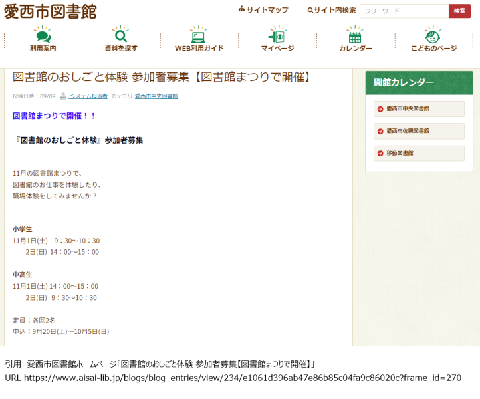Click the こどものページ face icon
Viewport: 480px width, 399px height.
point(433,35)
